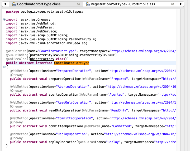
Task: Click import javax.jws.soap.SOAPBinding; line
Action: coord(37,35)
